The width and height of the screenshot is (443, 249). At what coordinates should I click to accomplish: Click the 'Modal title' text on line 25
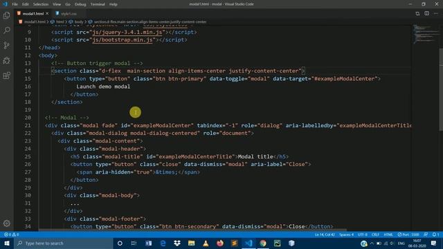coord(255,156)
